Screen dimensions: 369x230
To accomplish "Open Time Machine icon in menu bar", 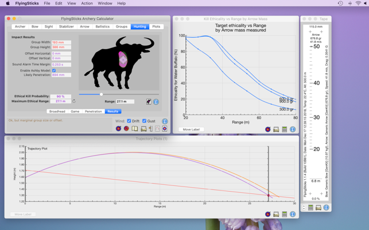I will (340, 3).
